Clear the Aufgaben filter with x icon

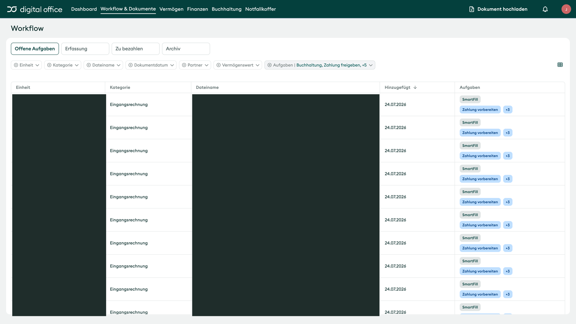[x=269, y=65]
